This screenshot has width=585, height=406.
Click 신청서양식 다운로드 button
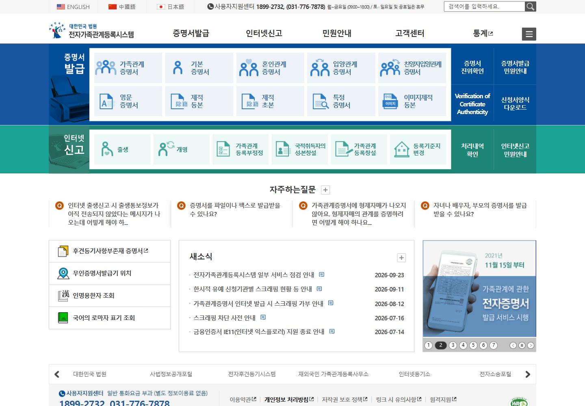[x=515, y=104]
